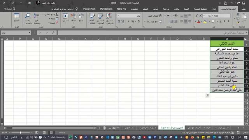Click the currency dollar format icon
This screenshot has width=249, height=140.
139,21
